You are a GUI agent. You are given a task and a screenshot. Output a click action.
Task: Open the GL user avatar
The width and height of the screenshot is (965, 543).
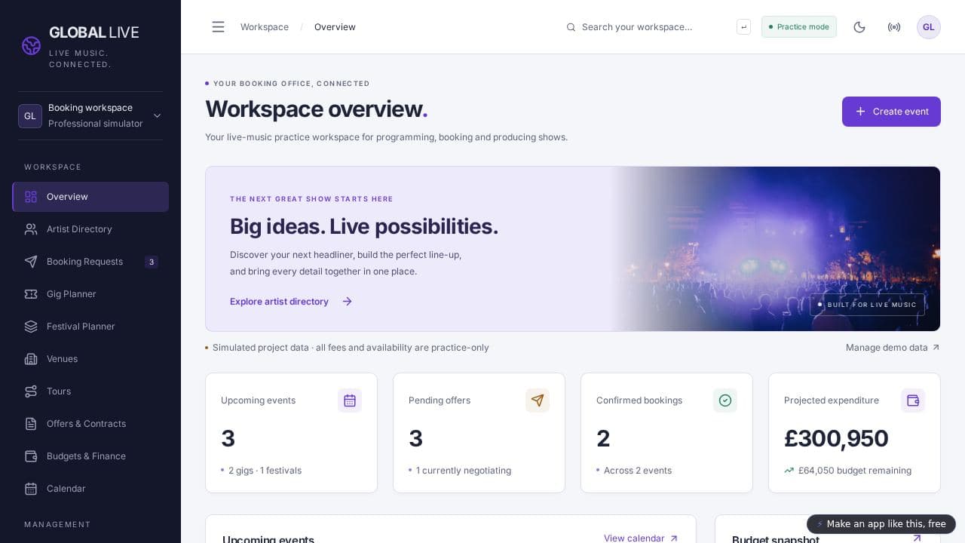(x=929, y=27)
